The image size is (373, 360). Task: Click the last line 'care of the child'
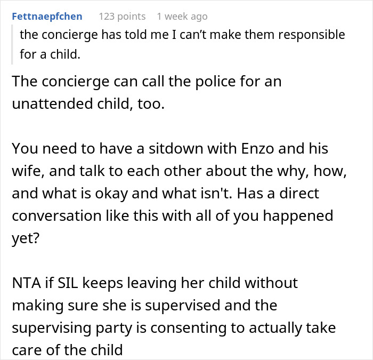(67, 351)
